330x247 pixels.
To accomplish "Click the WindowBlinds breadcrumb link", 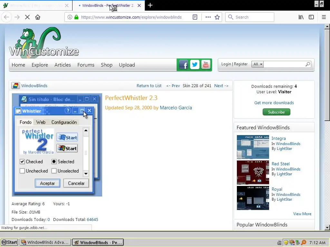I will coord(34,86).
